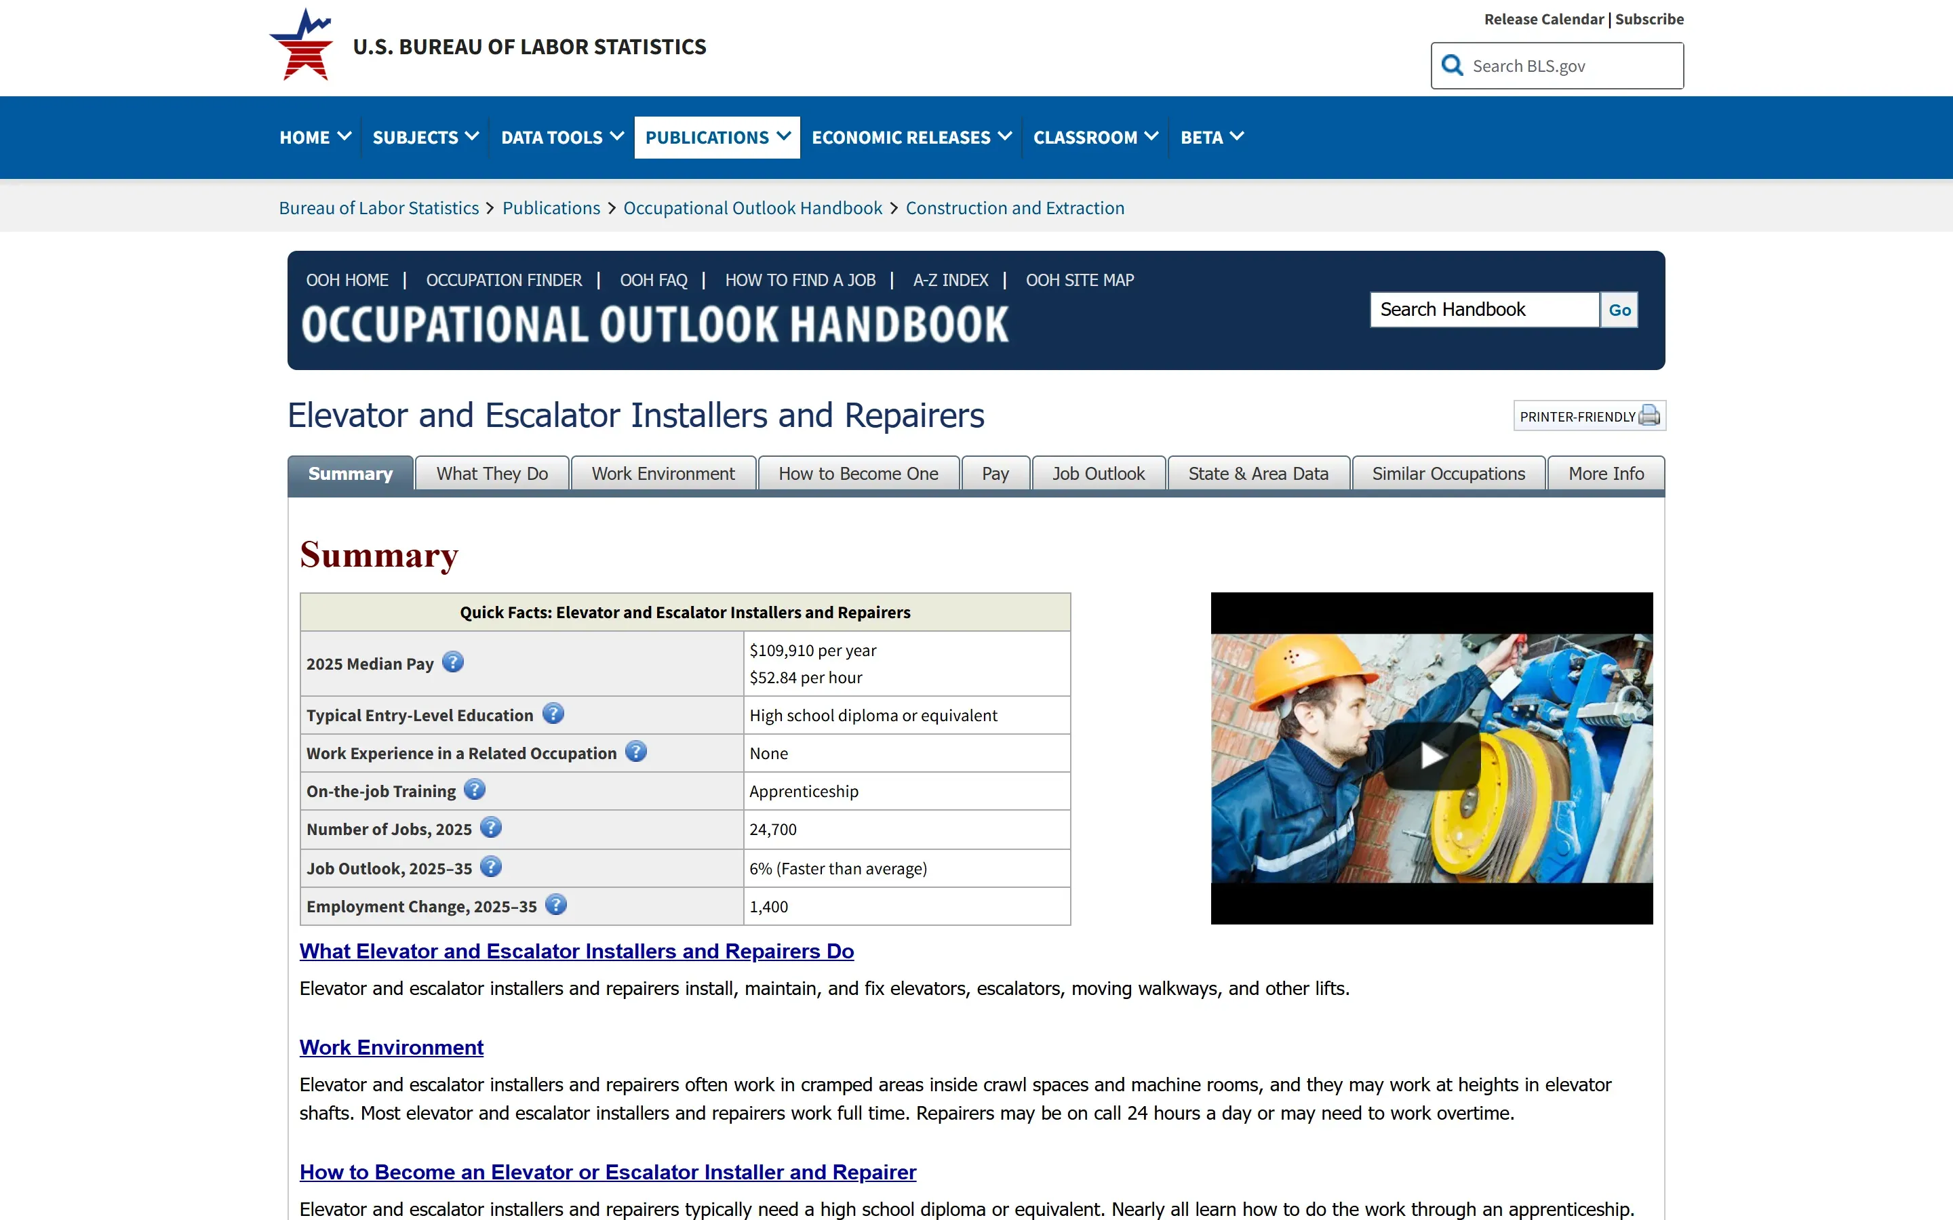Open Occupational Outlook Handbook breadcrumb link
1953x1220 pixels.
click(752, 208)
